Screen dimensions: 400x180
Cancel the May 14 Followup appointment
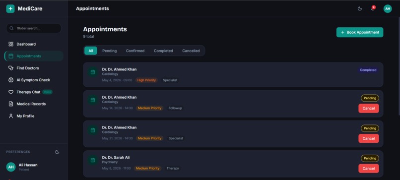pyautogui.click(x=369, y=109)
